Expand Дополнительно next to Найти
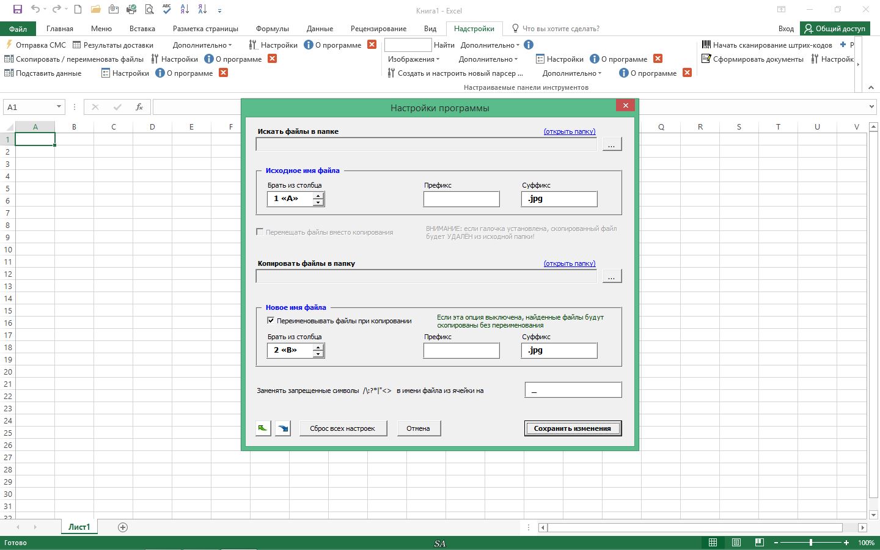Screen dimensions: 880x550 click(490, 45)
